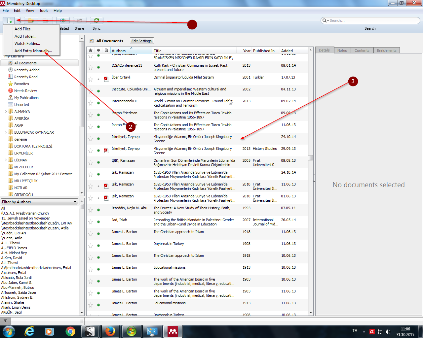
Task: Choose Add Folder... from the menu
Action: [x=25, y=36]
